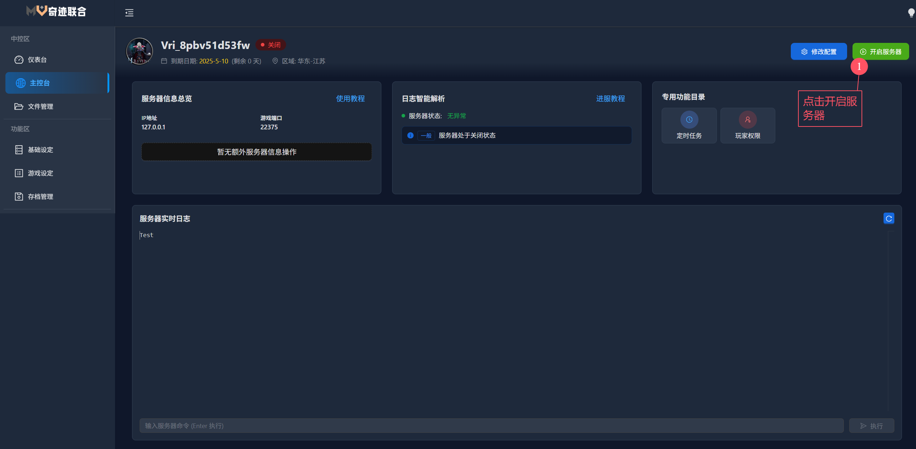Click the 修改配置 button
This screenshot has width=916, height=449.
pyautogui.click(x=818, y=52)
